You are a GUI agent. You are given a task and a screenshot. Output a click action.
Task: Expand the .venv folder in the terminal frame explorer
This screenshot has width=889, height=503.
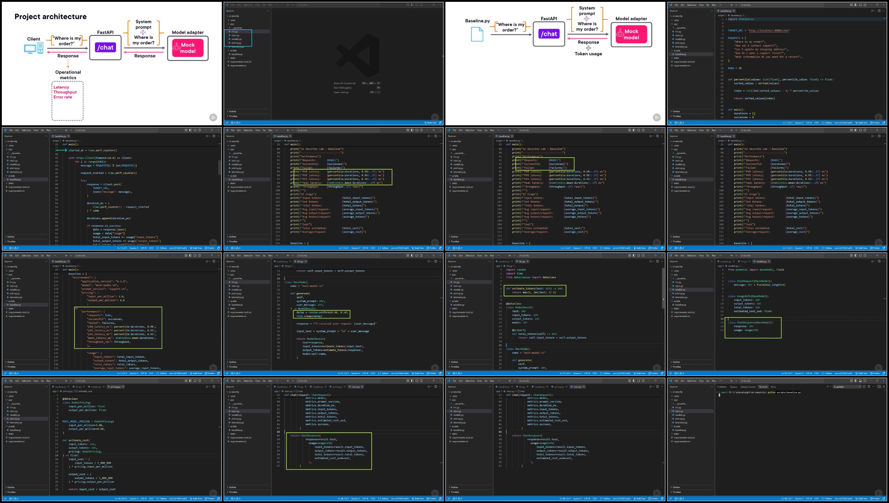click(x=691, y=396)
